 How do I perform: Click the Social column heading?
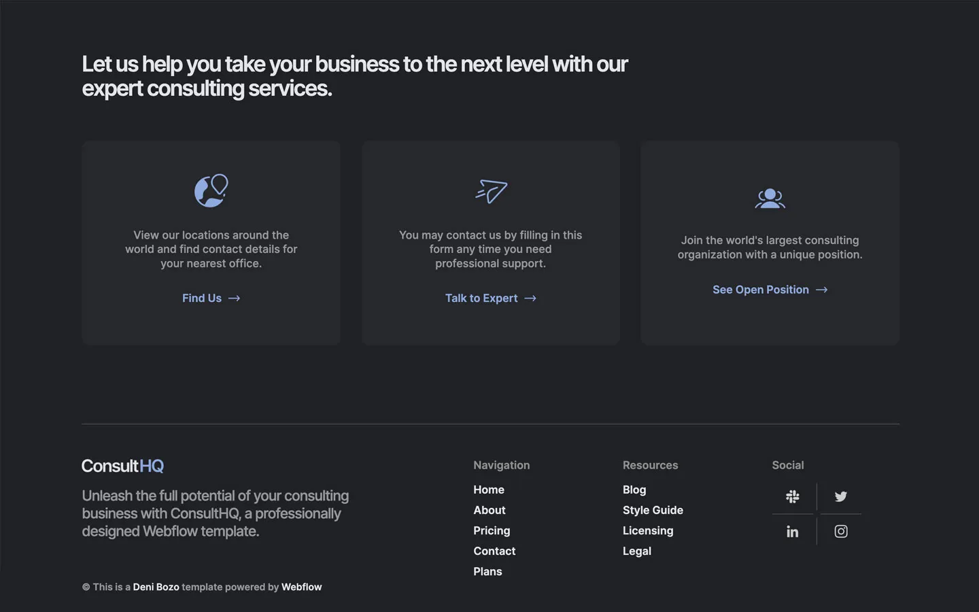[x=788, y=465]
